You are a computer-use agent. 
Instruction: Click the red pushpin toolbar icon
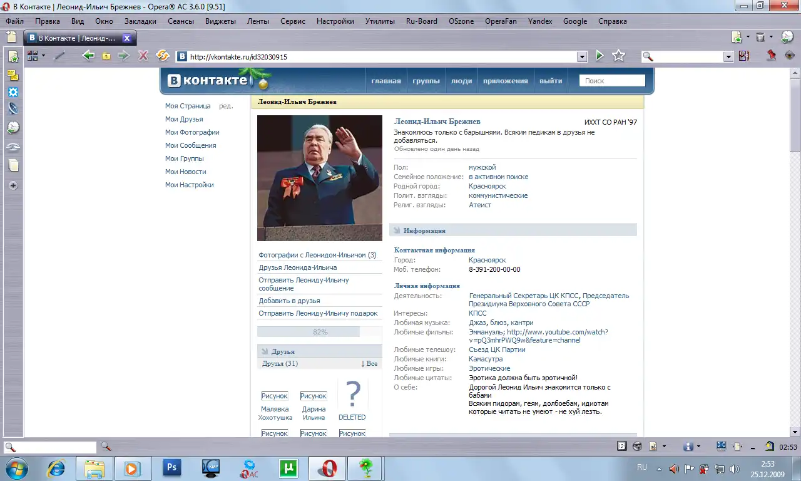click(x=772, y=56)
